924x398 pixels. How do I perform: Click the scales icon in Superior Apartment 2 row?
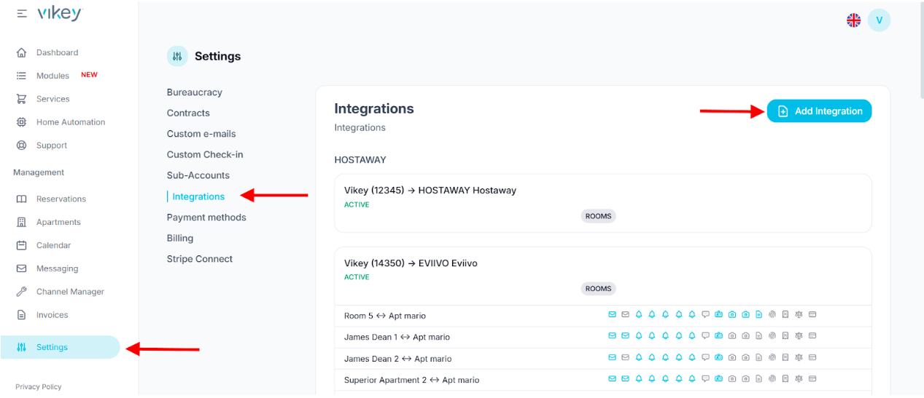click(799, 378)
